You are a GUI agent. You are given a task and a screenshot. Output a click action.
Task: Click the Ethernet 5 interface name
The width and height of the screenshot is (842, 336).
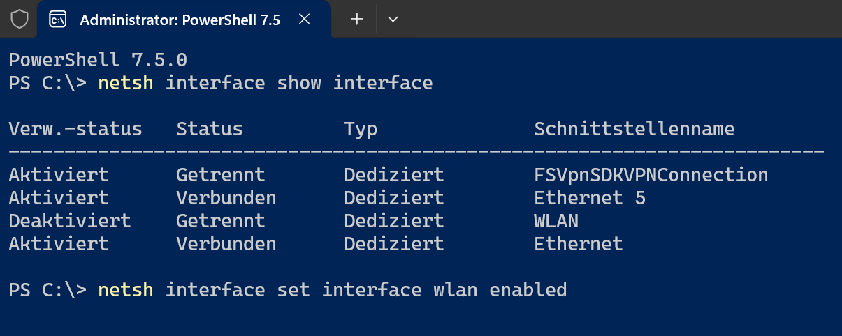590,198
